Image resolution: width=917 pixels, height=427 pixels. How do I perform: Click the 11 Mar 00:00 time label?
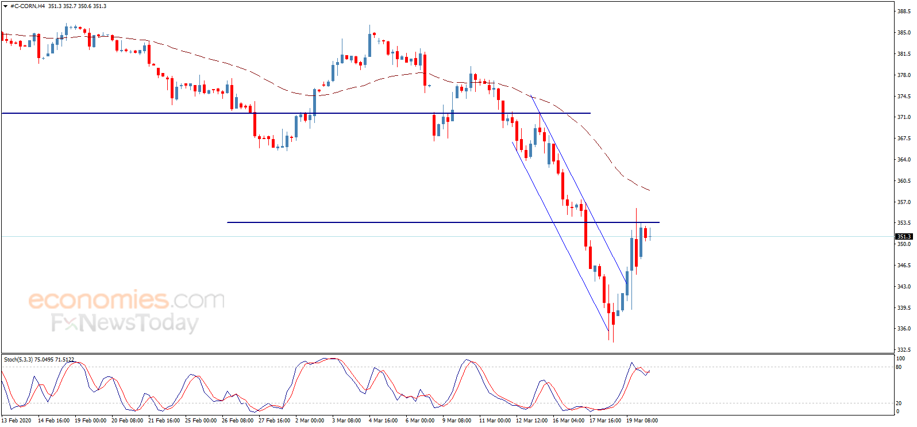[495, 421]
